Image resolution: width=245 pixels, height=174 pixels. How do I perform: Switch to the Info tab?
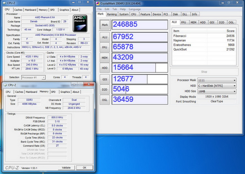click(195, 14)
